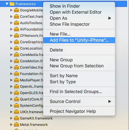Screen dimensions: 129x130
Task: Select the AudioToolbox framework icon
Action: [x=17, y=23]
